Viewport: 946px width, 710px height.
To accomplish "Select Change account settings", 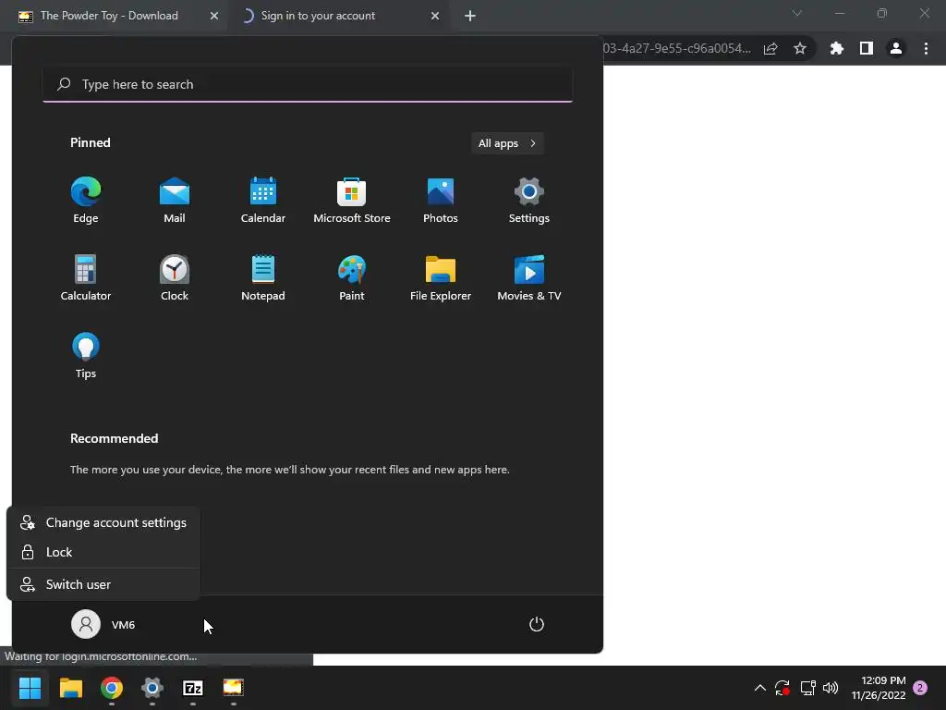I will (x=103, y=523).
